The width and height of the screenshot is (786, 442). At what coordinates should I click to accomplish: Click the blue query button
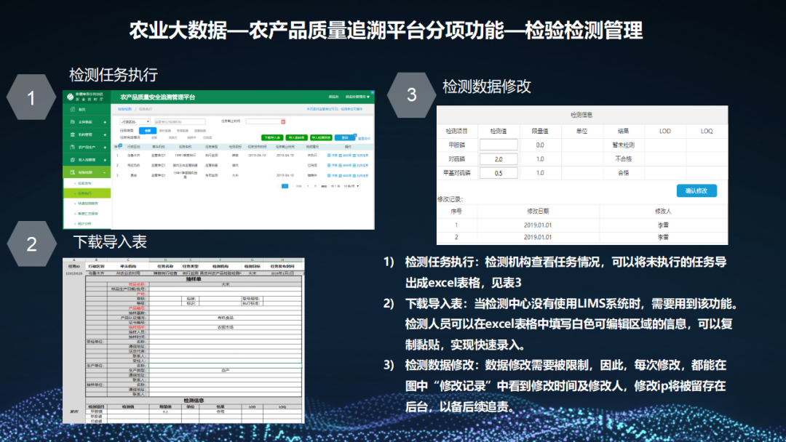click(345, 137)
